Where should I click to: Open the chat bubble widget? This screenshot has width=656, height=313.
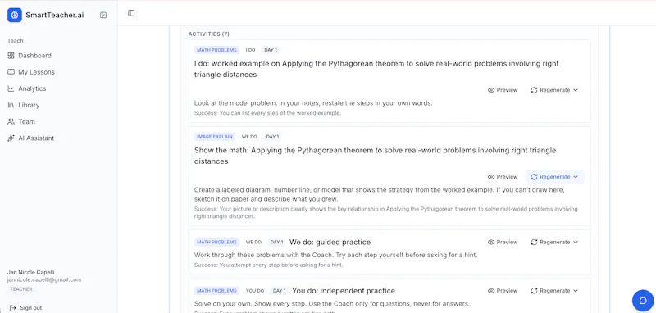(x=643, y=301)
